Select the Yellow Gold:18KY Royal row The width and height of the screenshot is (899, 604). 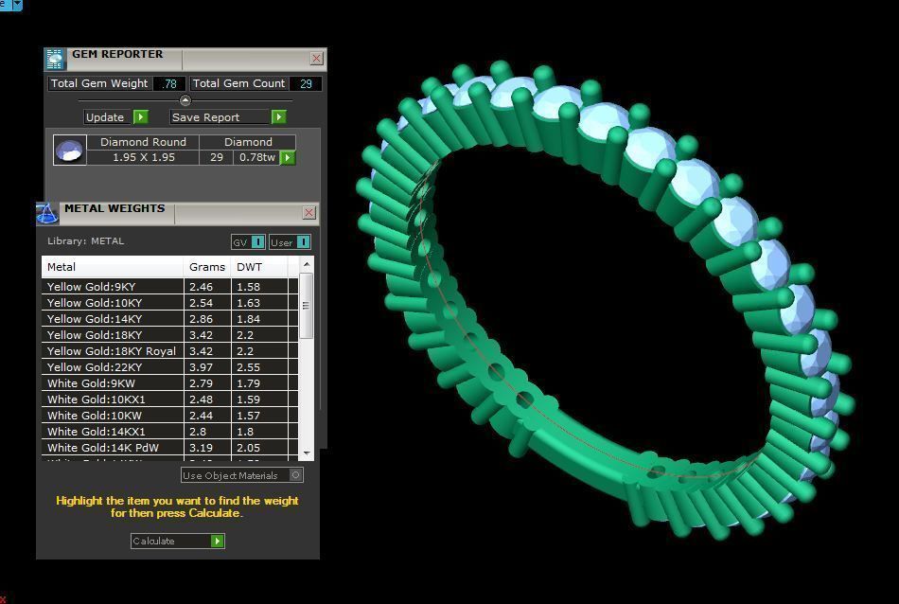(x=169, y=350)
